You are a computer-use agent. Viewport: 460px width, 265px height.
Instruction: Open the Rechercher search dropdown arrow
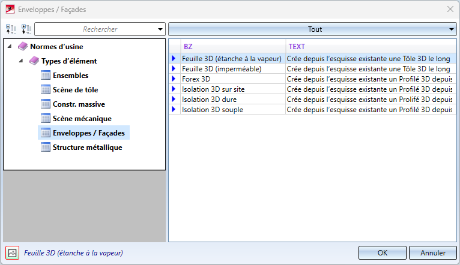click(x=160, y=29)
